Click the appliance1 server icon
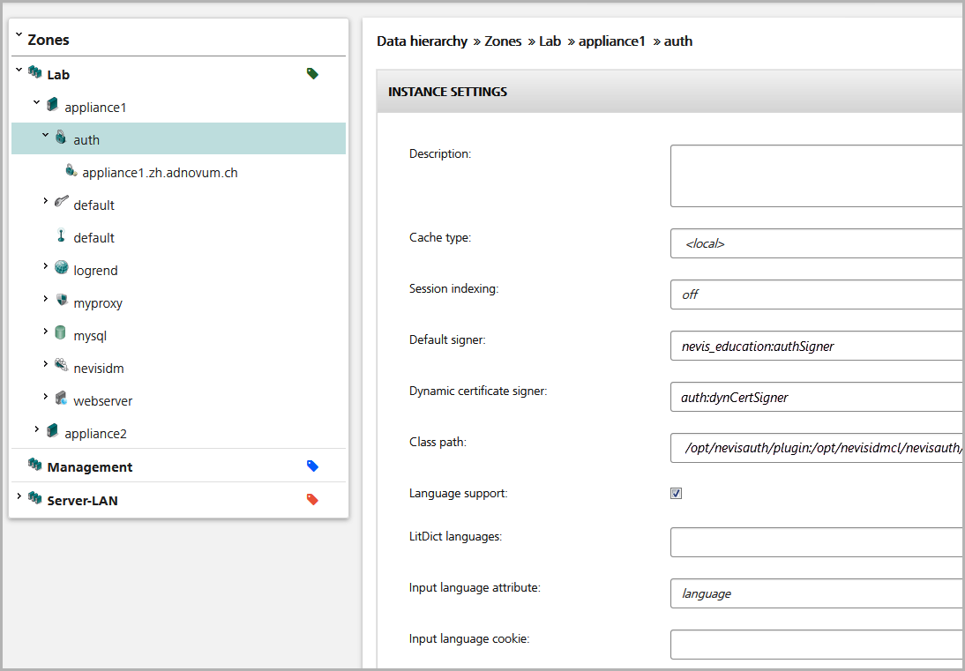This screenshot has height=671, width=965. pyautogui.click(x=52, y=106)
